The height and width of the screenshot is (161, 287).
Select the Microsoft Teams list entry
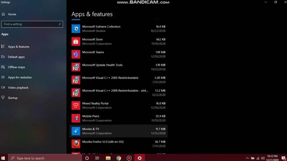pyautogui.click(x=118, y=54)
